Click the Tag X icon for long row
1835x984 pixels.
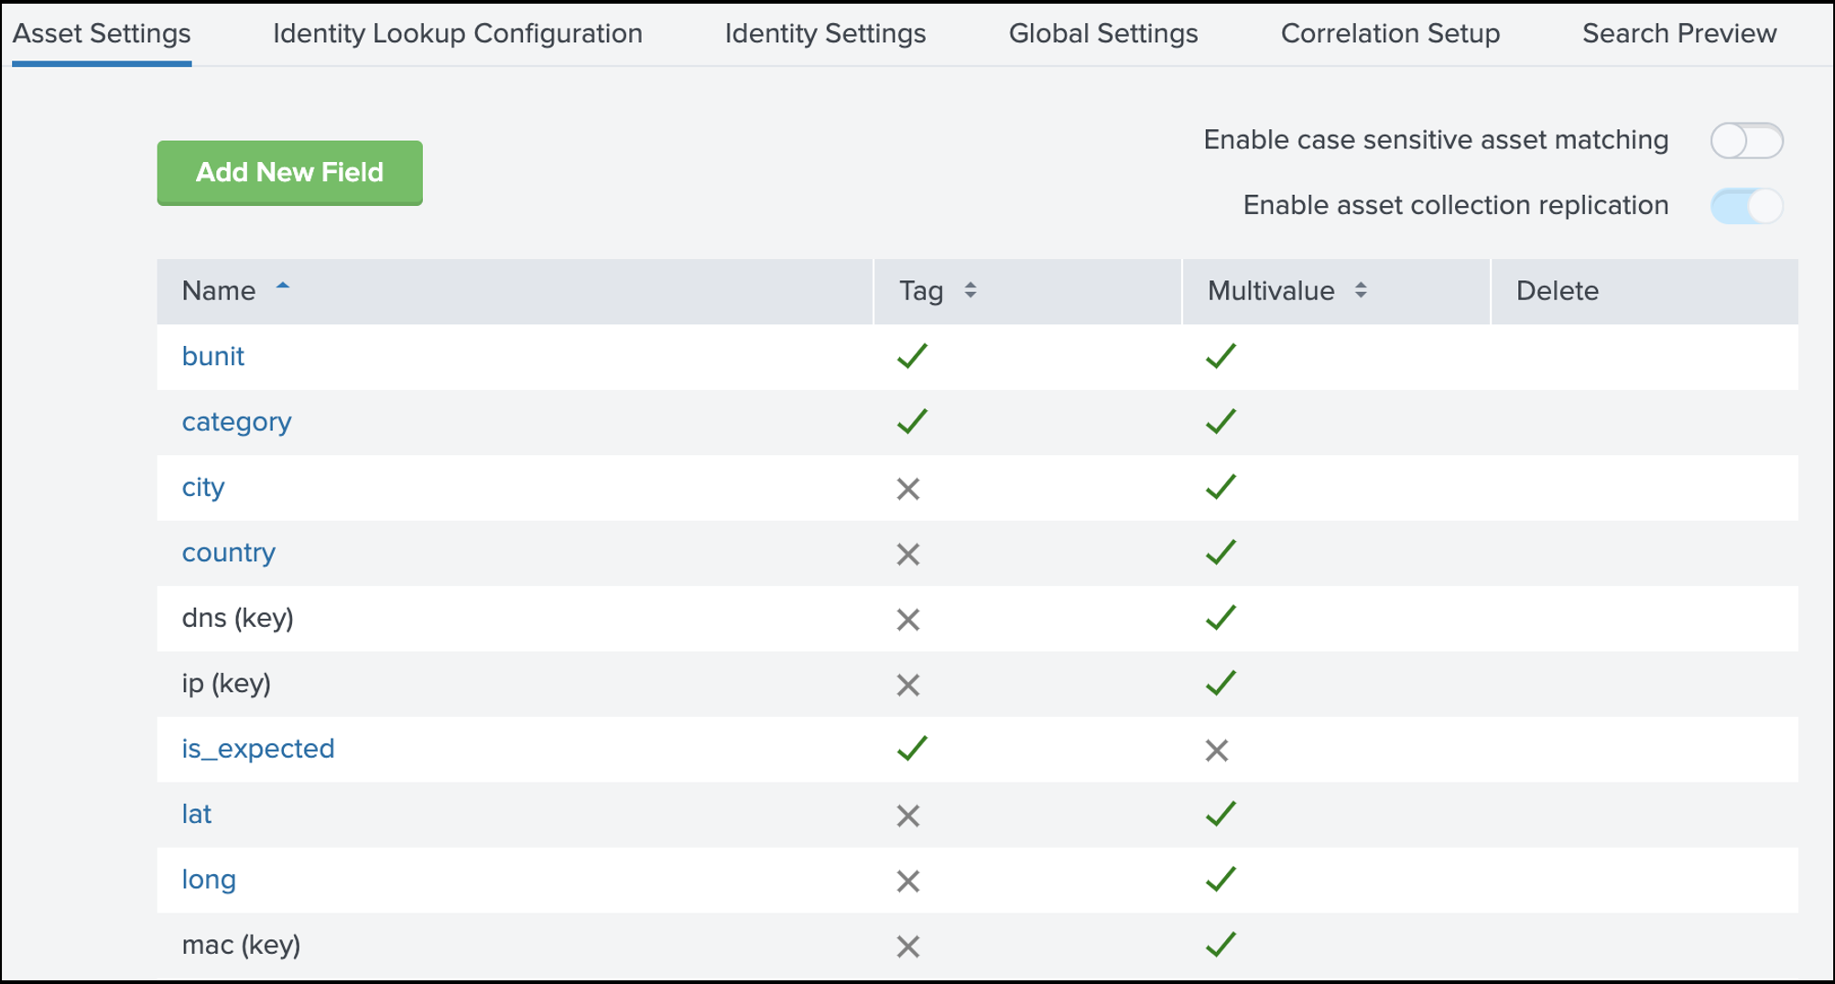(907, 881)
